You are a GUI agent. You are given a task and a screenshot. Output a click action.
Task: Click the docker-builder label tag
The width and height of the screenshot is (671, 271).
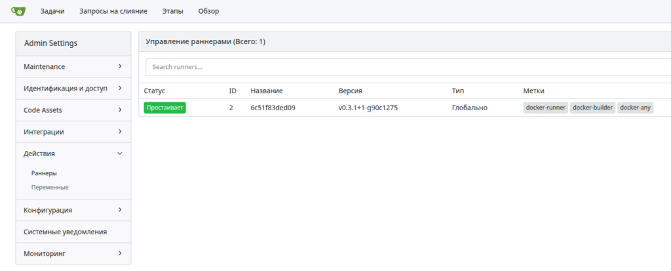pyautogui.click(x=592, y=108)
